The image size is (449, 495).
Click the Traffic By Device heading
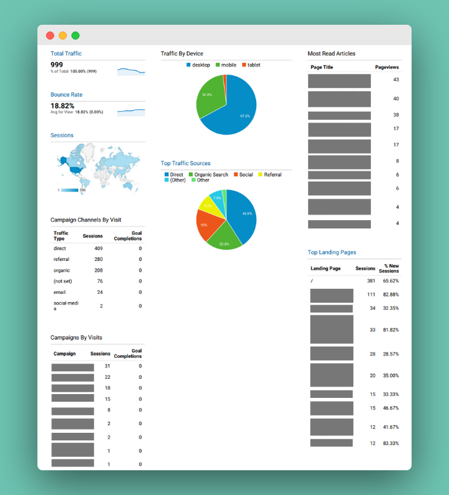coord(182,54)
